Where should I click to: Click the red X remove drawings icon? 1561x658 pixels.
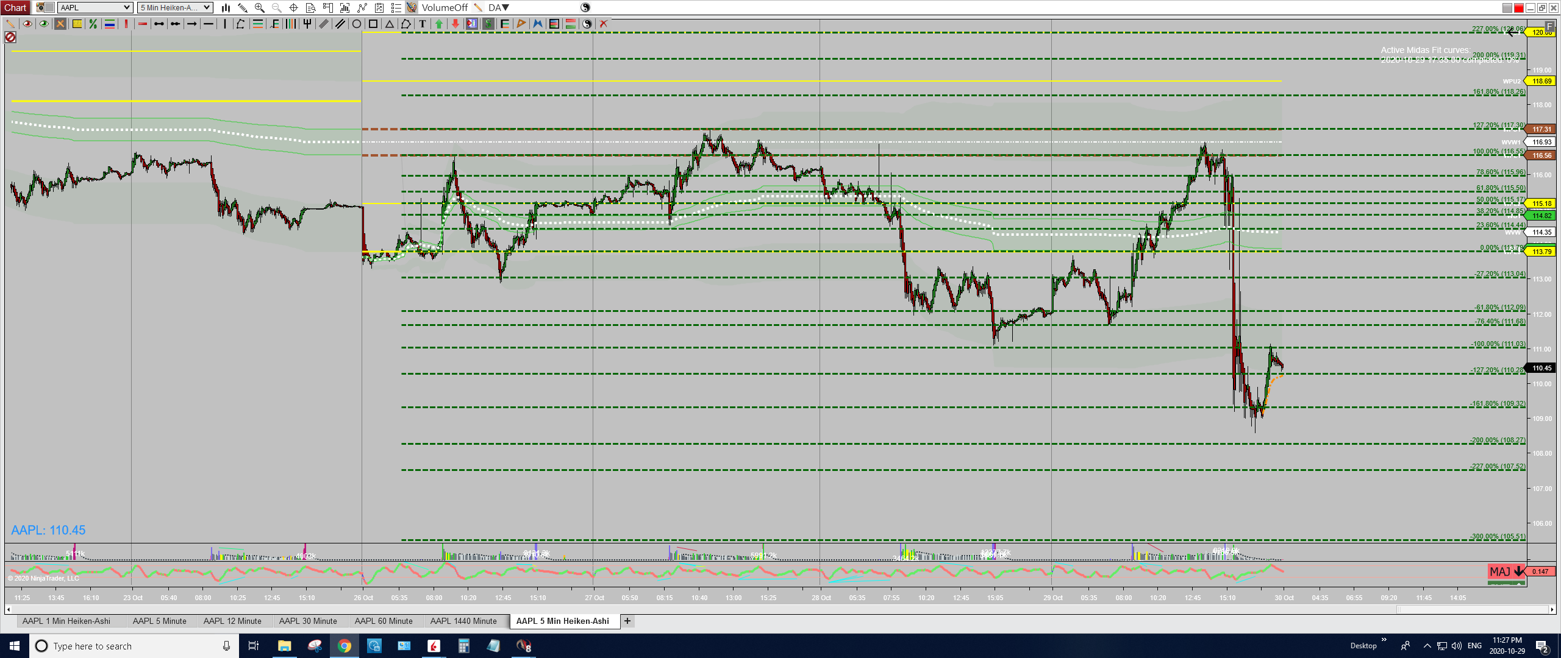click(603, 24)
